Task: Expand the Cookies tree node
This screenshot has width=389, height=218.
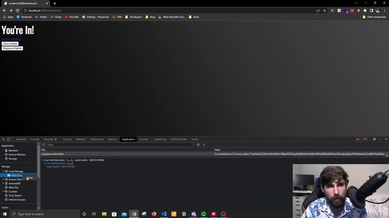Action: pos(3,191)
